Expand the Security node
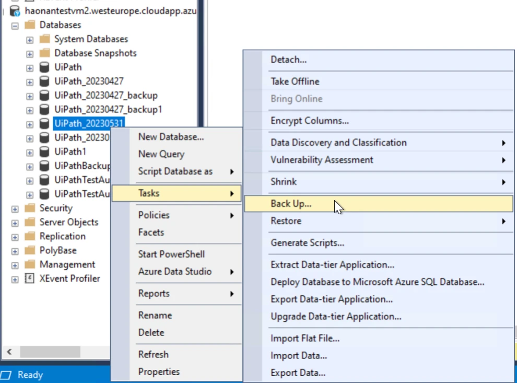This screenshot has width=517, height=383. [x=15, y=209]
